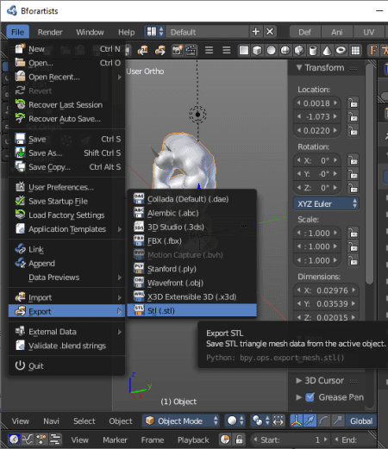This screenshot has width=388, height=449.
Task: Switch to the Ani layout tab
Action: [x=336, y=32]
